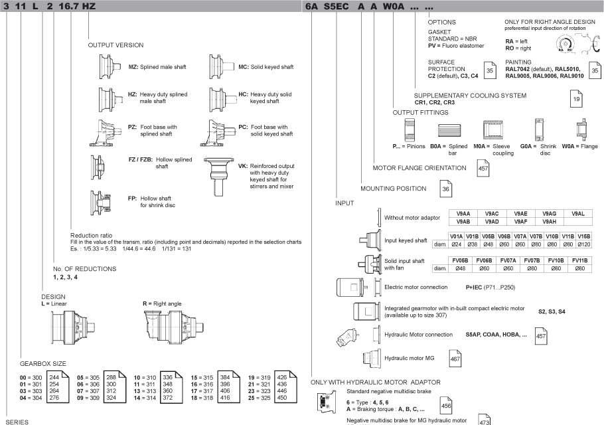Click the V01A cell in input keyed shaft table
604x425 pixels.
456,236
